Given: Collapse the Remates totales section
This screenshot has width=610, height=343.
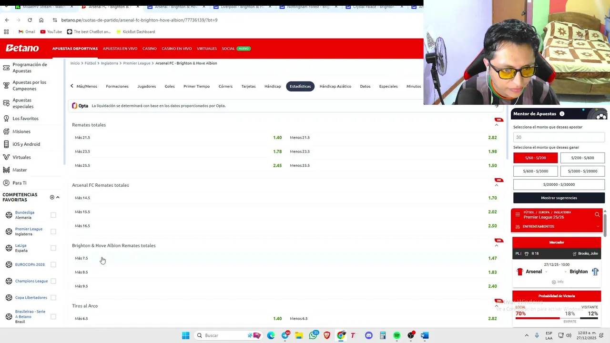Looking at the screenshot, I should (497, 125).
